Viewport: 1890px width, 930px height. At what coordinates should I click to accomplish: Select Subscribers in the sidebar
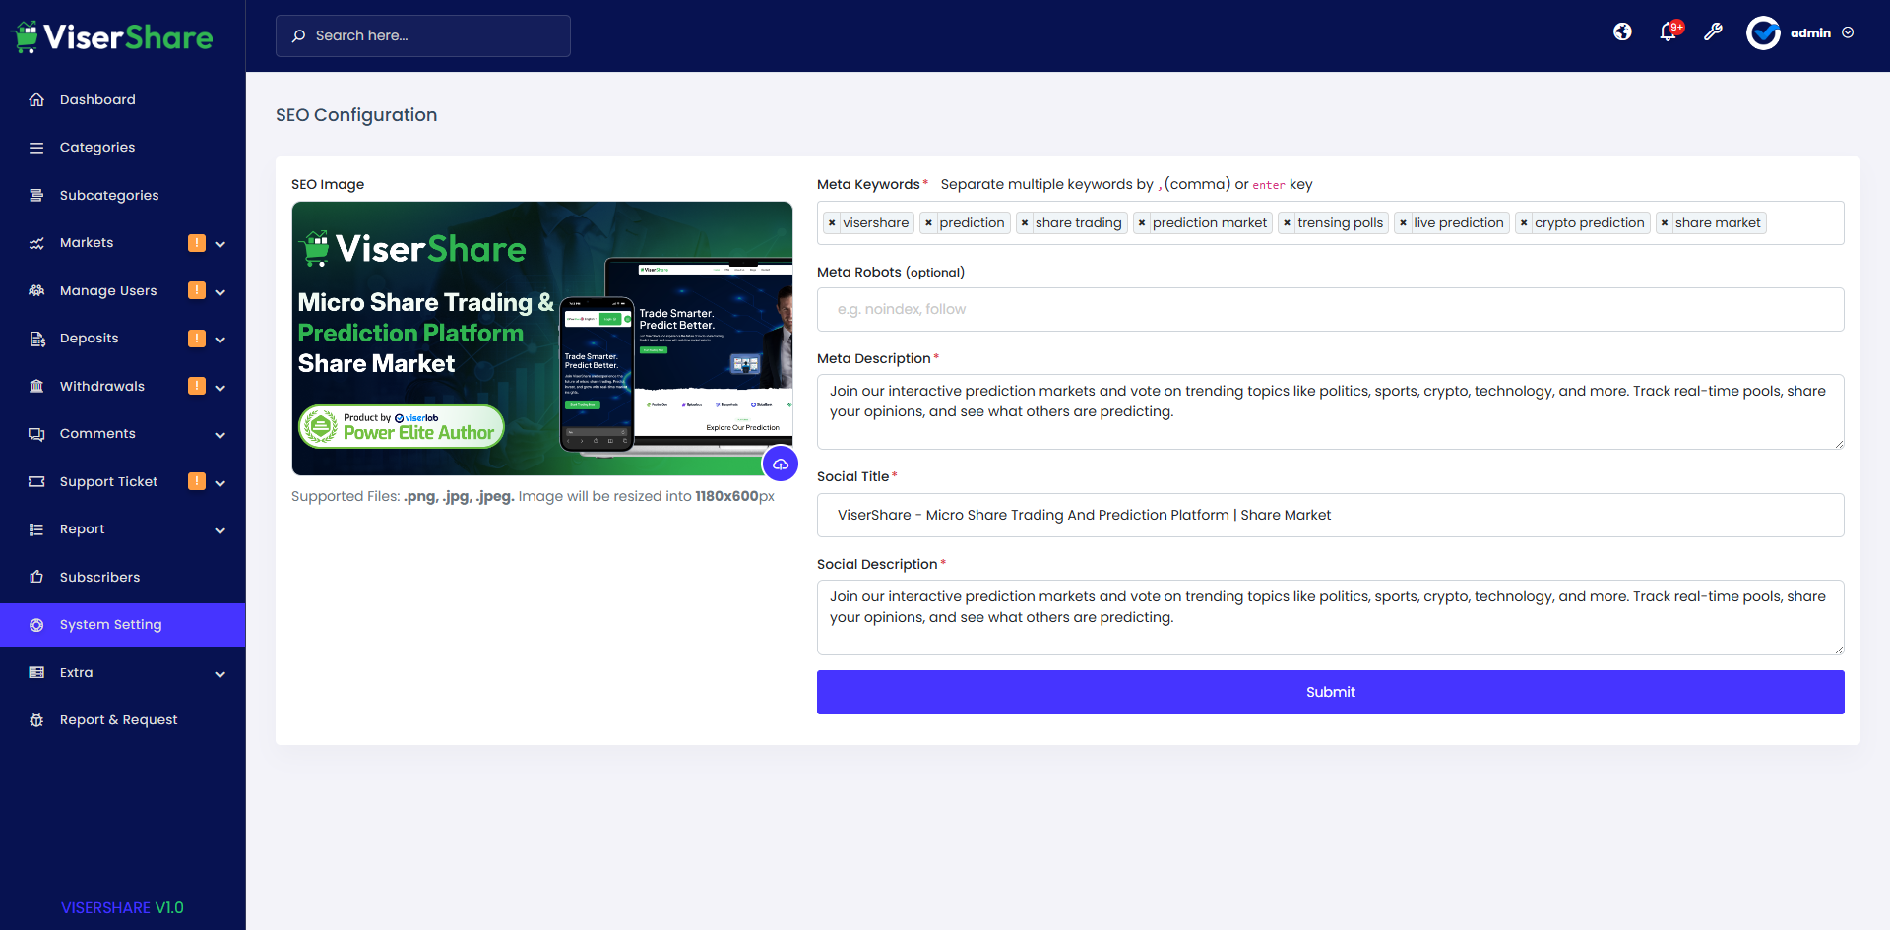pyautogui.click(x=123, y=577)
